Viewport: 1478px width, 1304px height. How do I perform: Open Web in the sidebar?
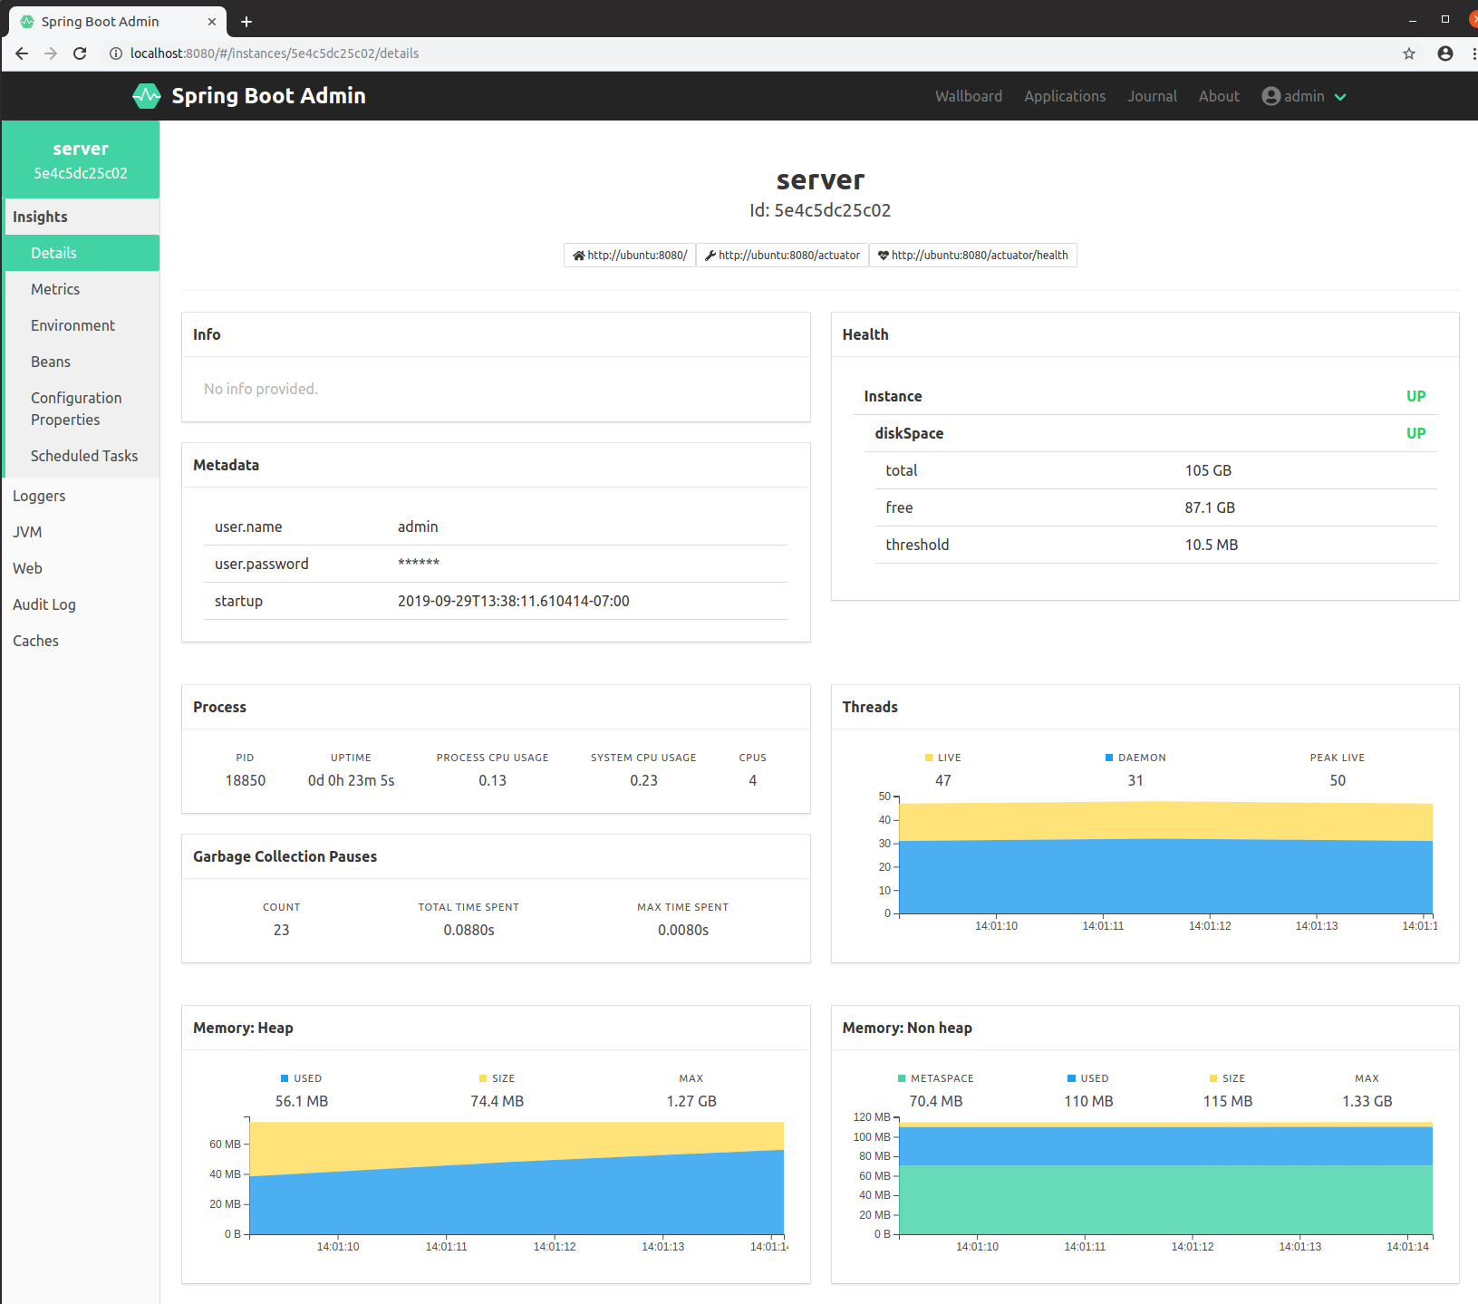[x=81, y=568]
